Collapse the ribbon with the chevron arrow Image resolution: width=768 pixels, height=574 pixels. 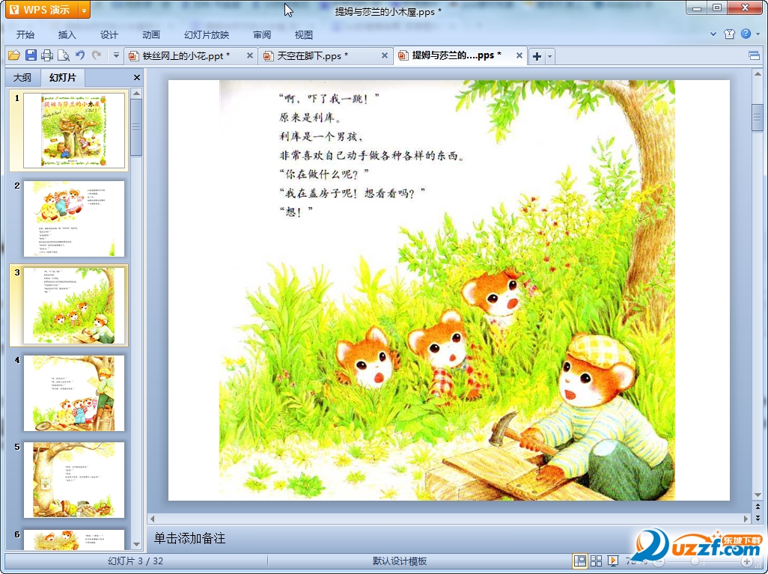point(713,34)
